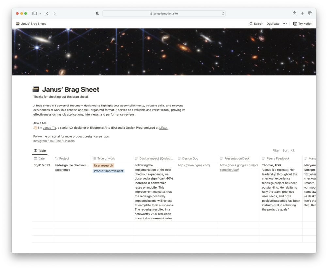328x269 pixels.
Task: Open the Janus Tiu link
Action: click(x=50, y=128)
